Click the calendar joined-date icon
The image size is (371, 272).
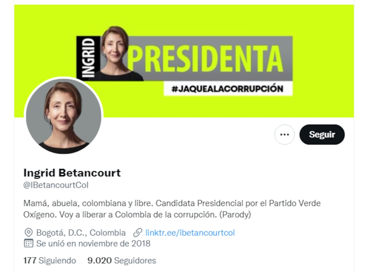[28, 243]
